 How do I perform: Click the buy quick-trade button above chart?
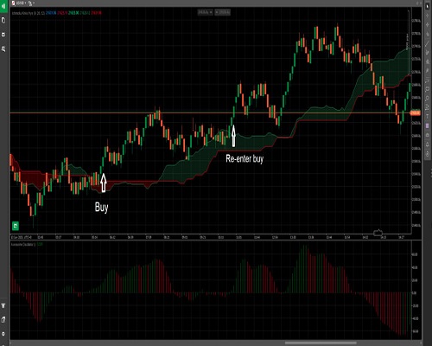[x=222, y=12]
